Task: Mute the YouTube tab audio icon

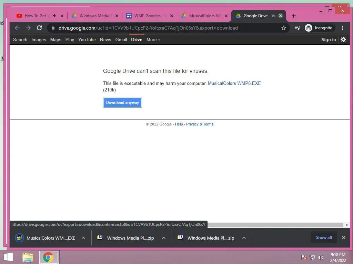Action: (54, 16)
